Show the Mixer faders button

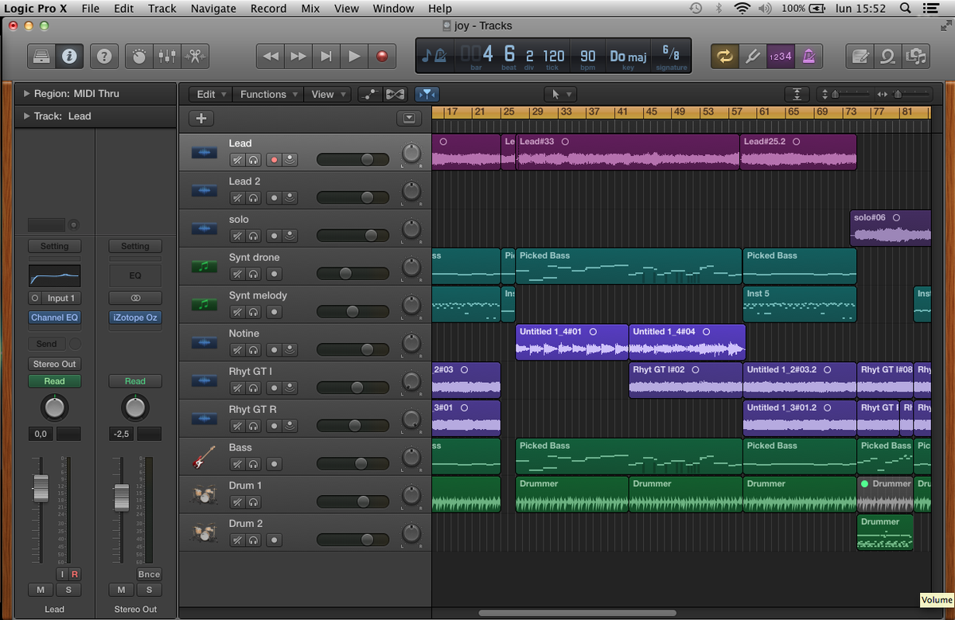coord(167,57)
